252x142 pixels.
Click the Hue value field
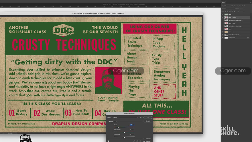tap(132, 125)
